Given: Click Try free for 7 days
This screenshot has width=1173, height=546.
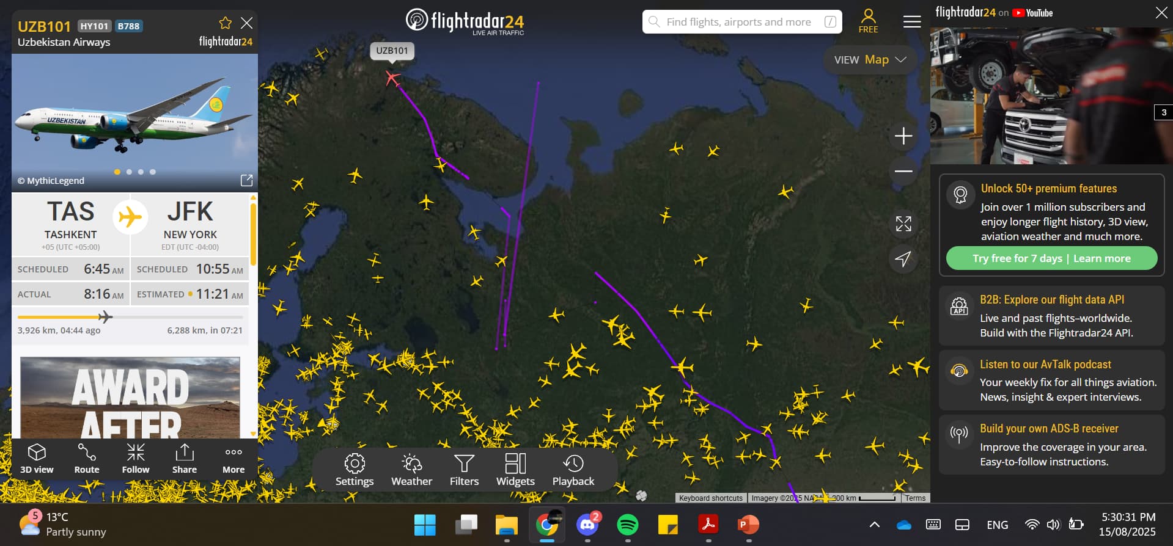Looking at the screenshot, I should click(1018, 258).
